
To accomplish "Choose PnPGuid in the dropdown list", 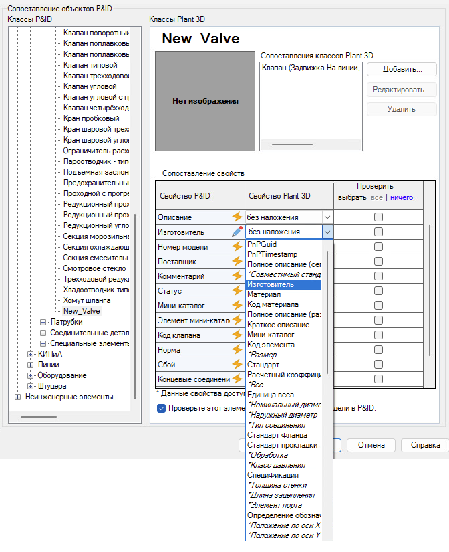I will [283, 244].
